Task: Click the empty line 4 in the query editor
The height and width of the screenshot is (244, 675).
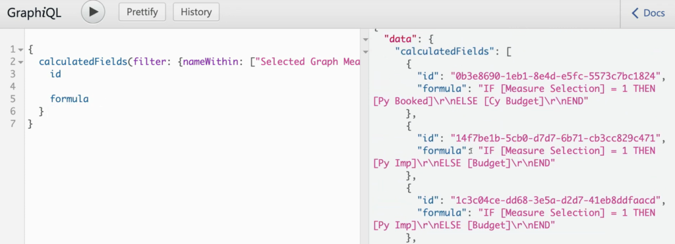Action: pos(192,87)
